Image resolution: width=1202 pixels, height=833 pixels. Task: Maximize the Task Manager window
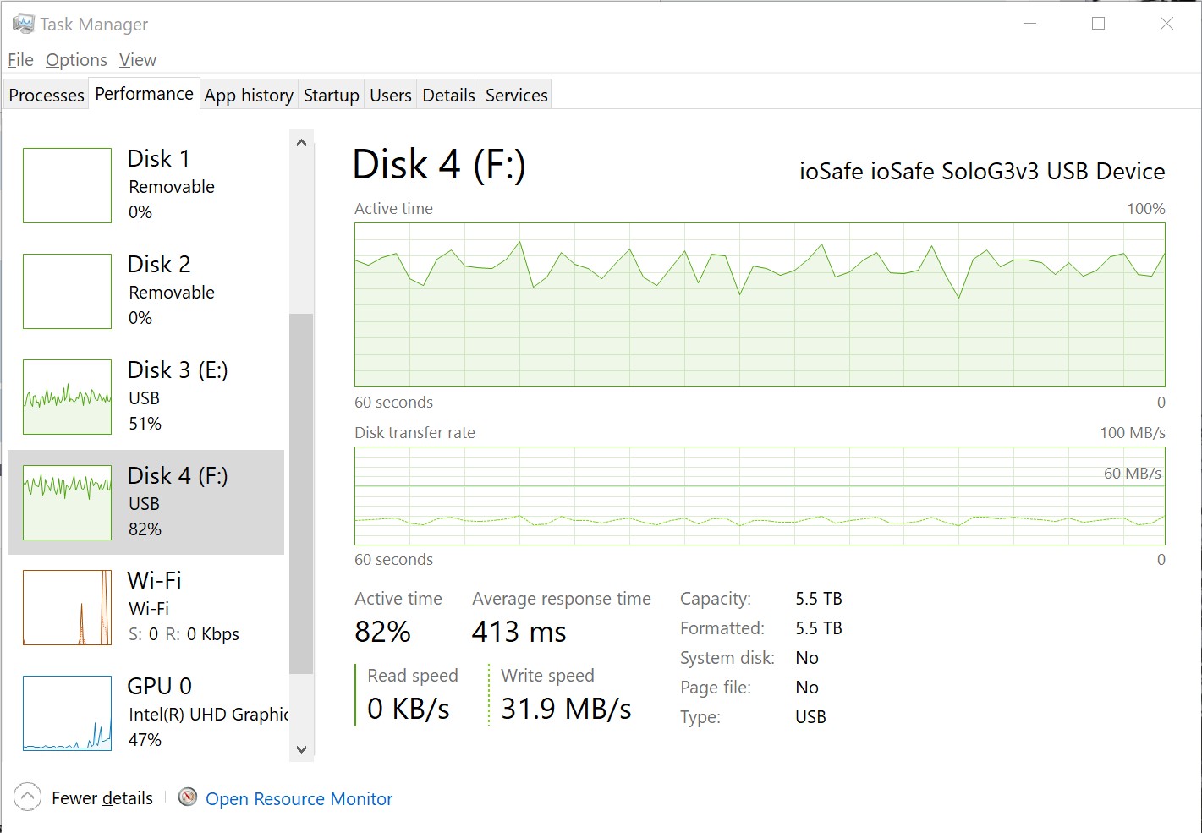tap(1098, 24)
